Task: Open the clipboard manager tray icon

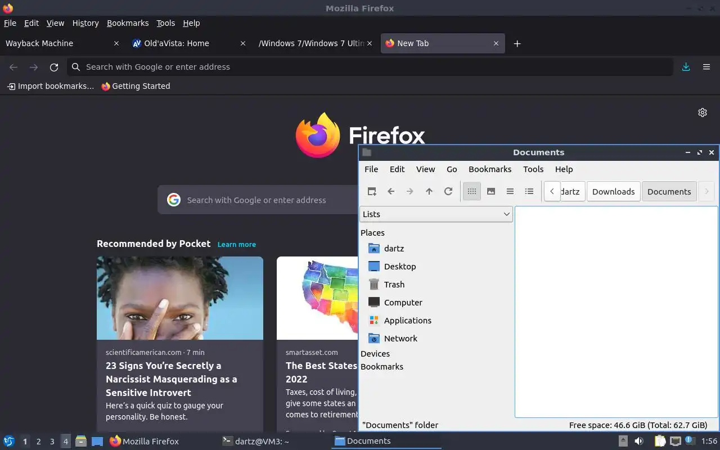Action: 660,441
